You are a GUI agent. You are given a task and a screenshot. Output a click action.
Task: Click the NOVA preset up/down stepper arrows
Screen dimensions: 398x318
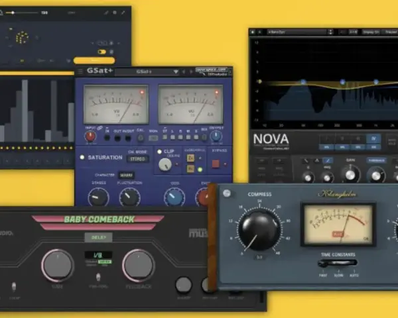(330, 32)
